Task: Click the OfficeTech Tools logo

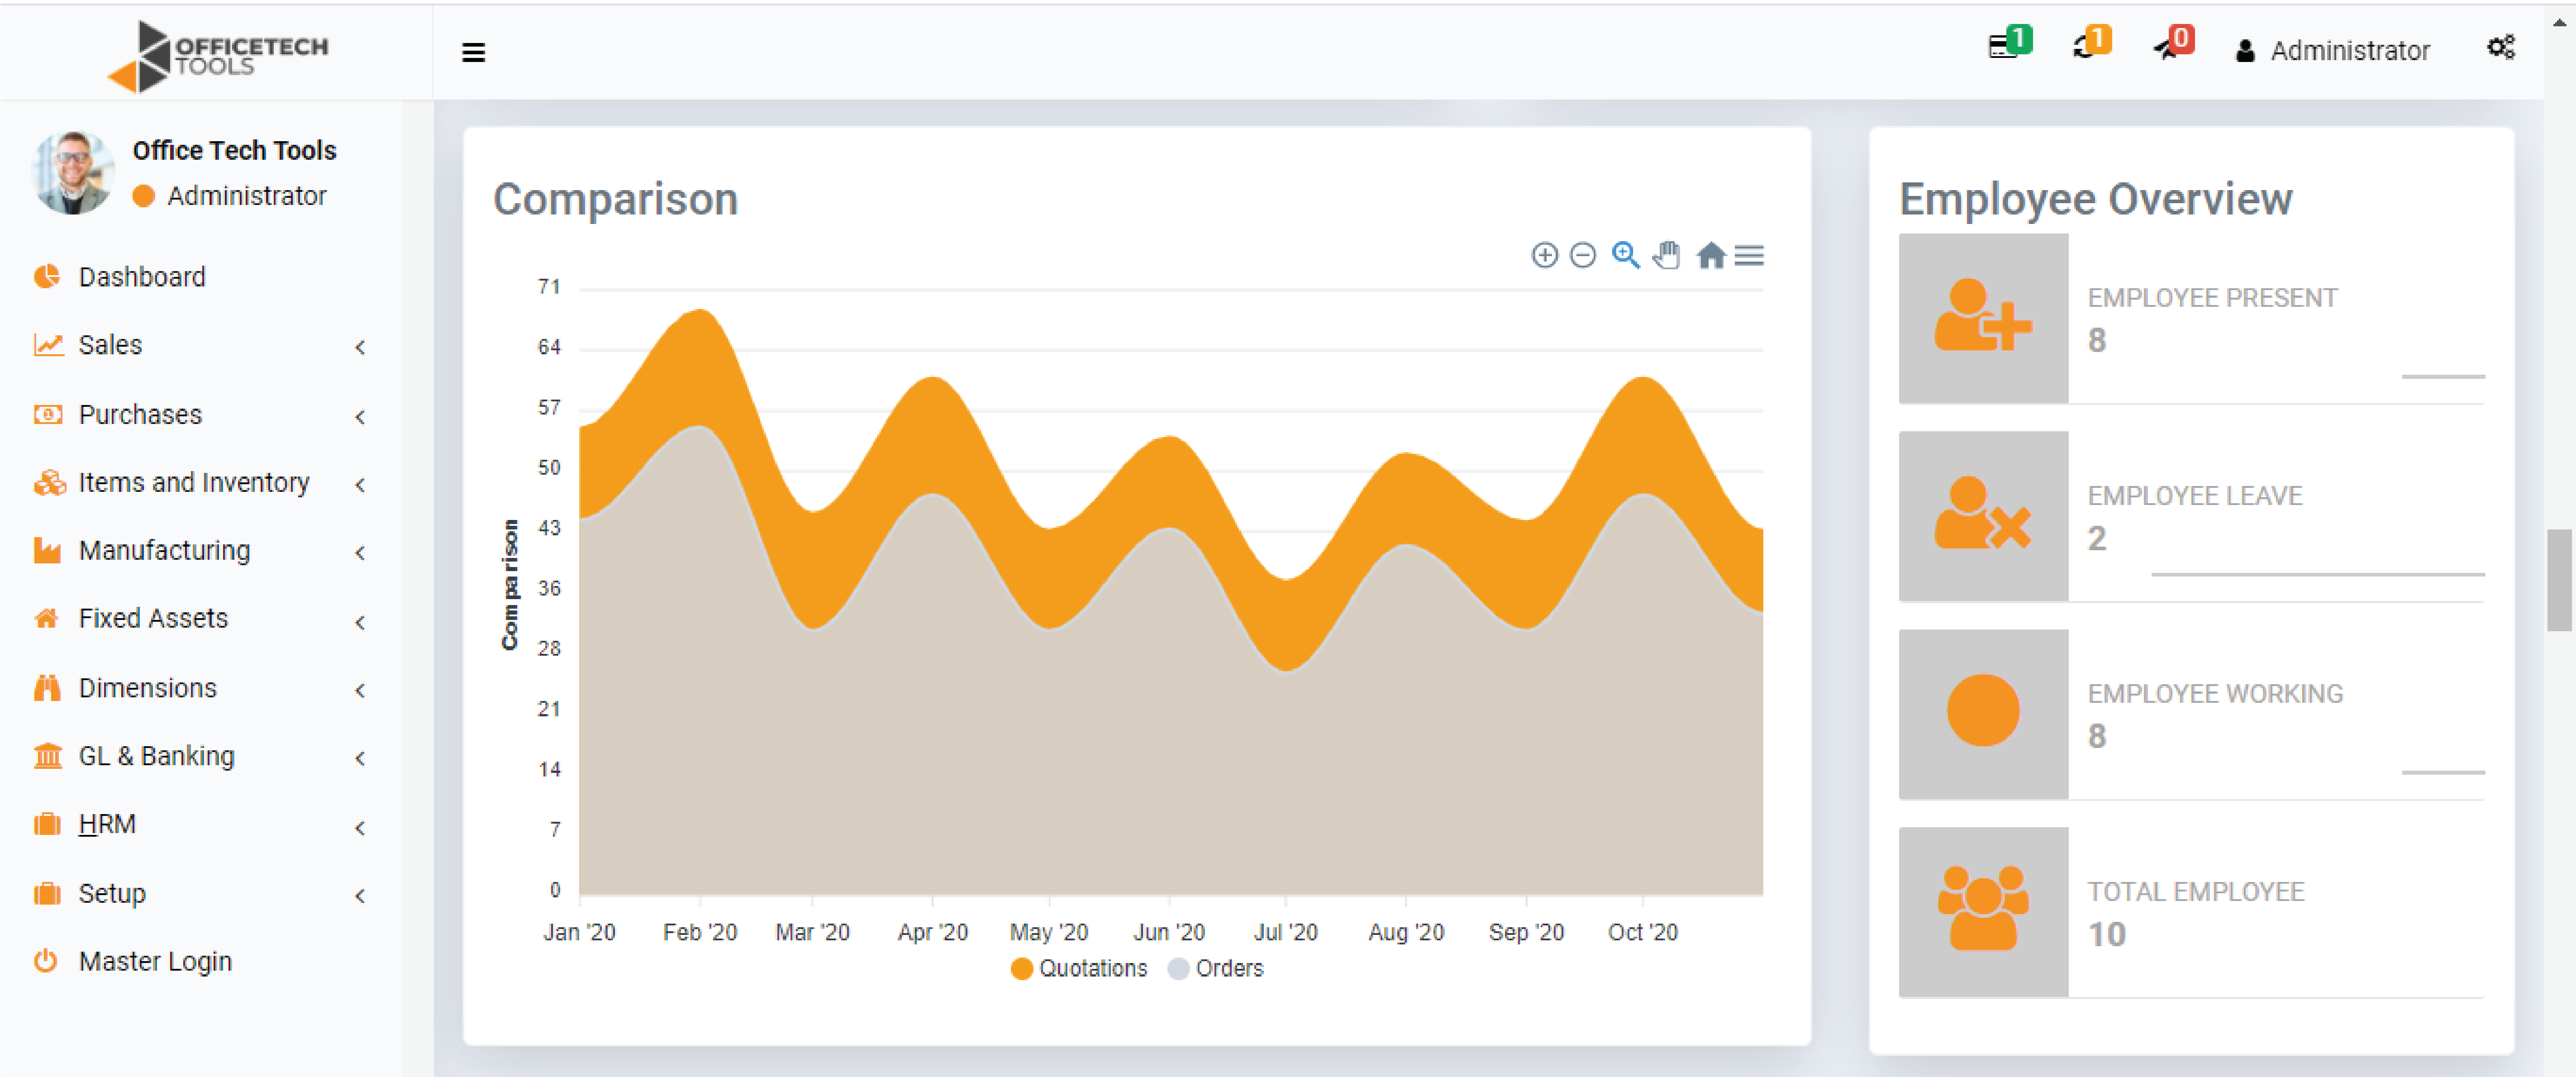Action: pyautogui.click(x=217, y=57)
